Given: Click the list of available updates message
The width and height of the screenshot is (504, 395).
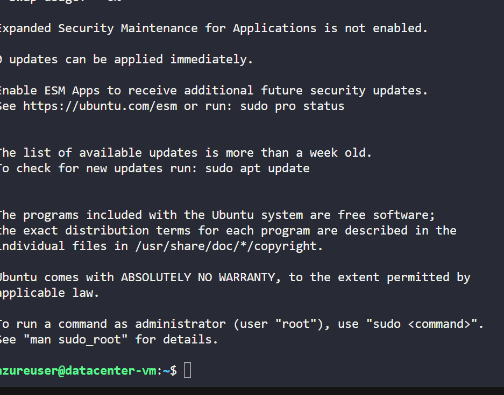Looking at the screenshot, I should click(186, 152).
